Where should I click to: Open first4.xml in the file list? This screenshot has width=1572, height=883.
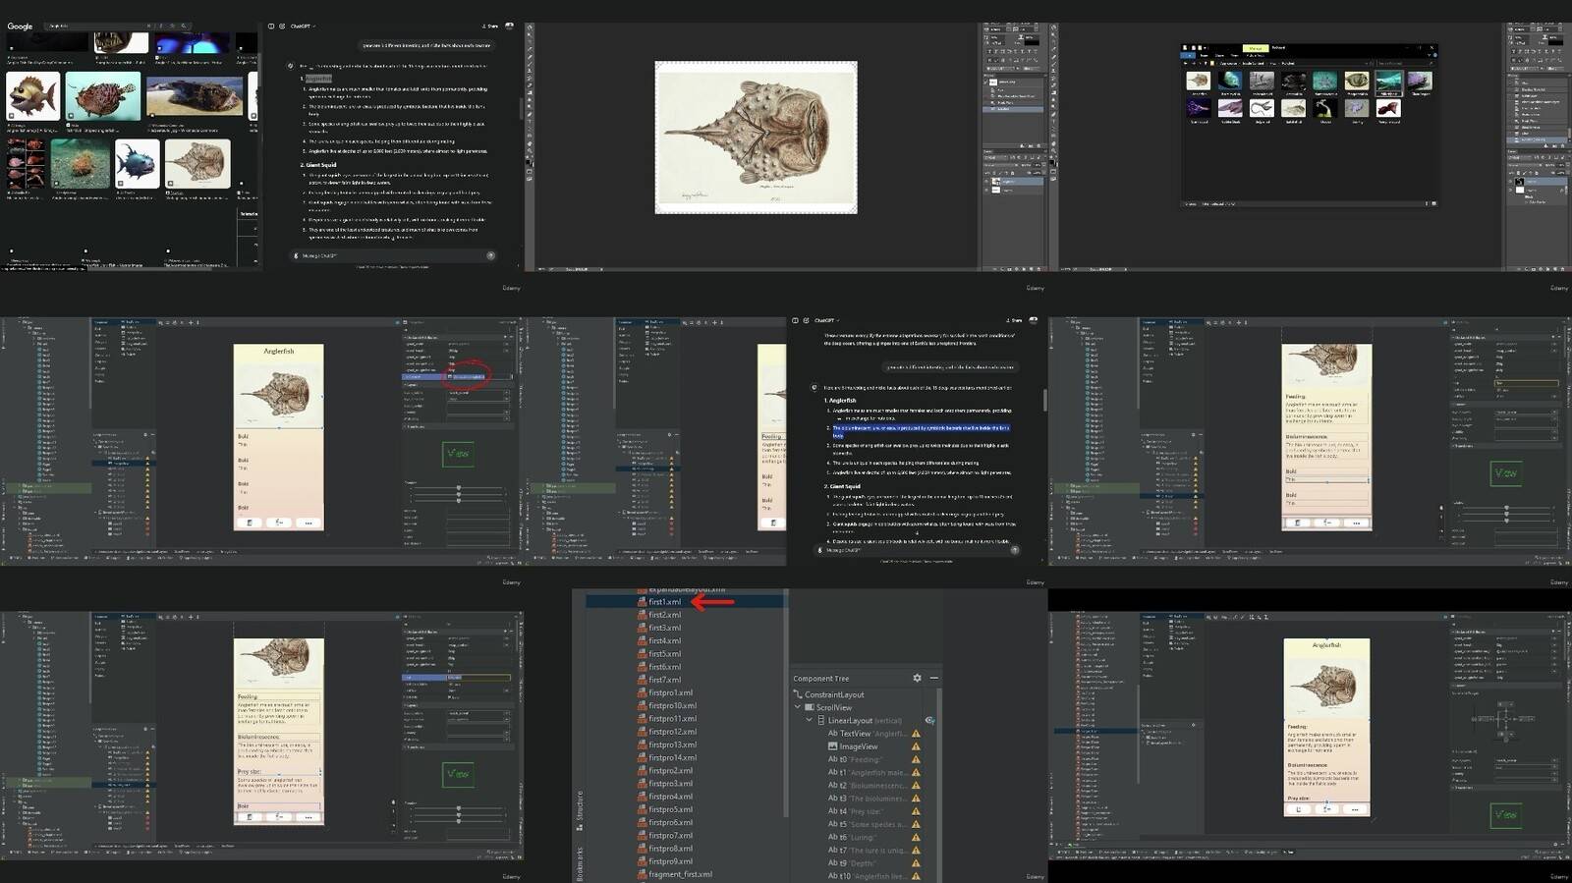pyautogui.click(x=664, y=640)
